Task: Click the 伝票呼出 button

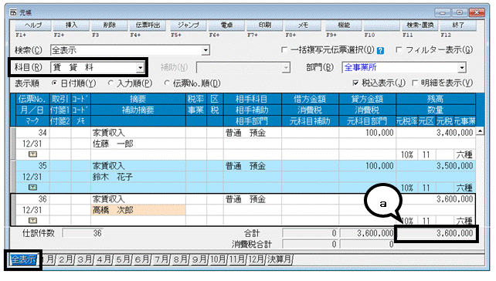Action: 148,25
